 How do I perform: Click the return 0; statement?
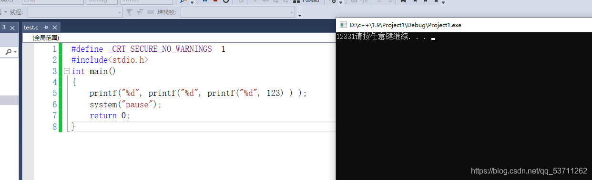[110, 116]
